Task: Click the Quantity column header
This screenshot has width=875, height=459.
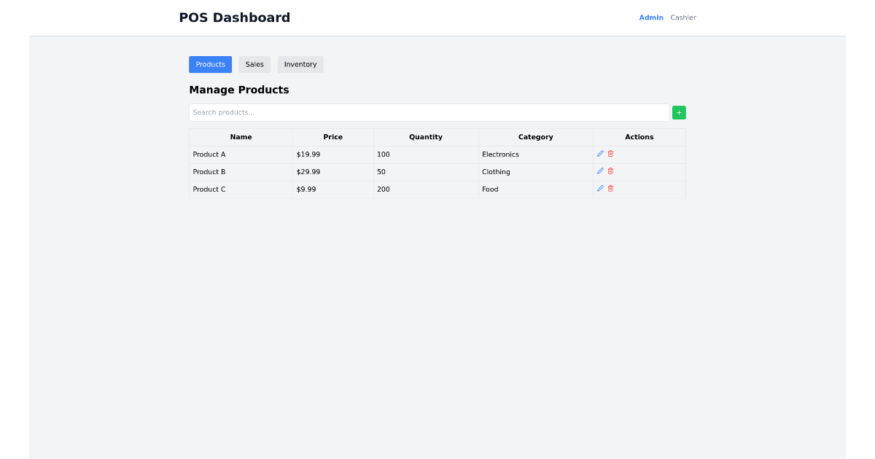Action: coord(425,137)
